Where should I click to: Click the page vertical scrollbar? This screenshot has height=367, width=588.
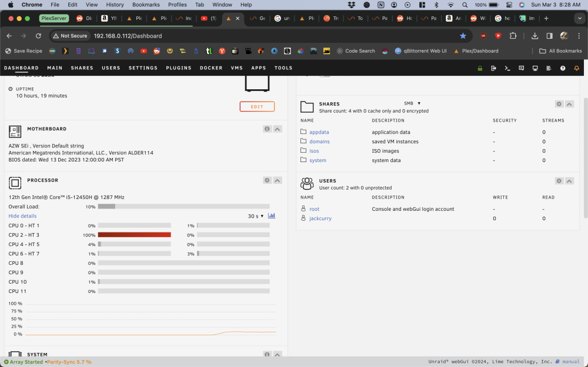coord(586,157)
